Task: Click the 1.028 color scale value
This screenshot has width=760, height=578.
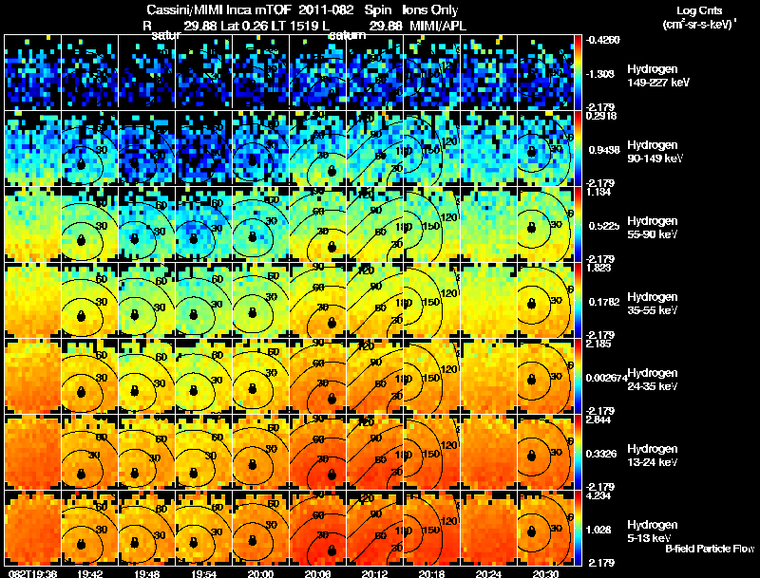Action: [x=598, y=530]
